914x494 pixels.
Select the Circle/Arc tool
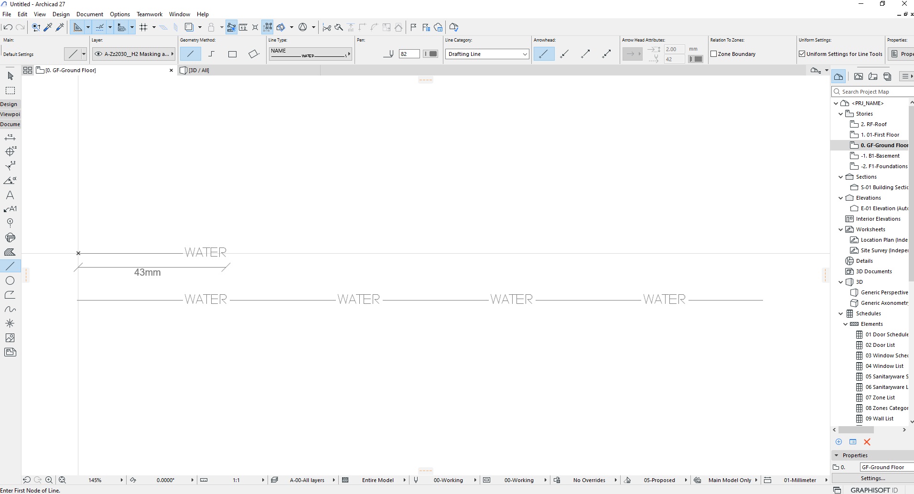tap(10, 280)
